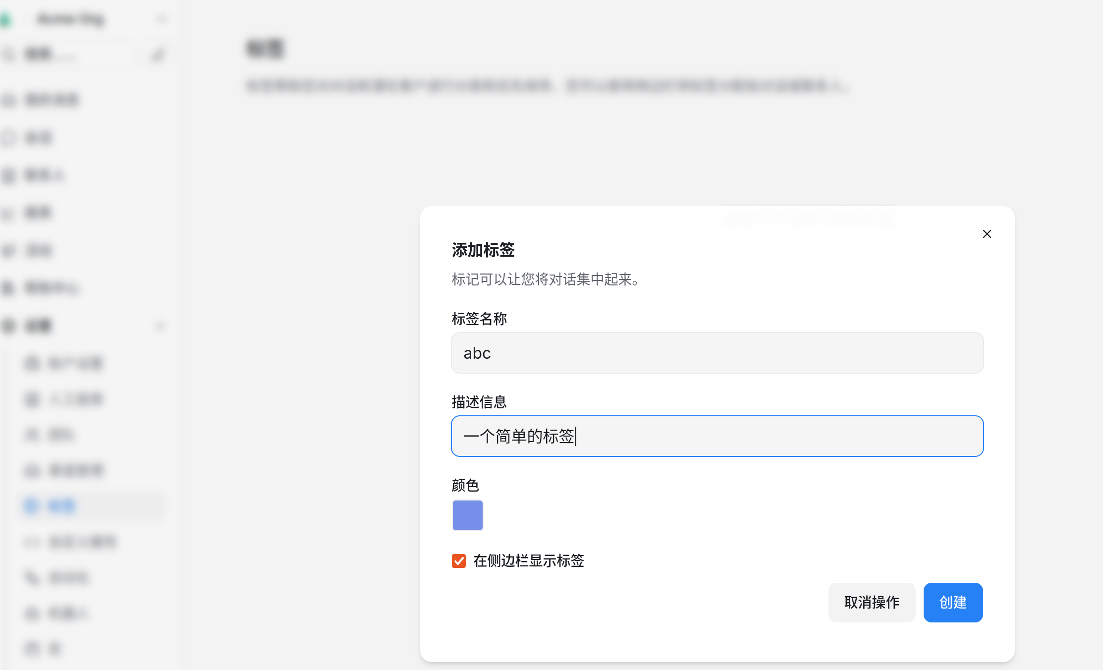Click the 帮助中心 sidebar icon

pyautogui.click(x=9, y=288)
